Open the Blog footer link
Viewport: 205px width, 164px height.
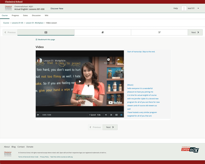pos(14,147)
